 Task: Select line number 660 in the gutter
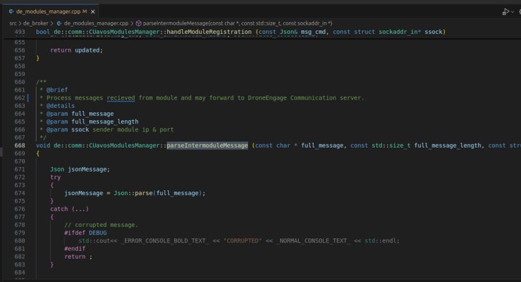(20, 82)
